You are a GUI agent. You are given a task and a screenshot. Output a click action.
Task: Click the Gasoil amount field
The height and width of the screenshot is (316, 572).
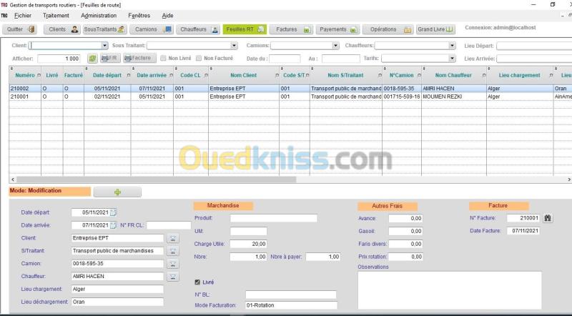[x=405, y=231]
